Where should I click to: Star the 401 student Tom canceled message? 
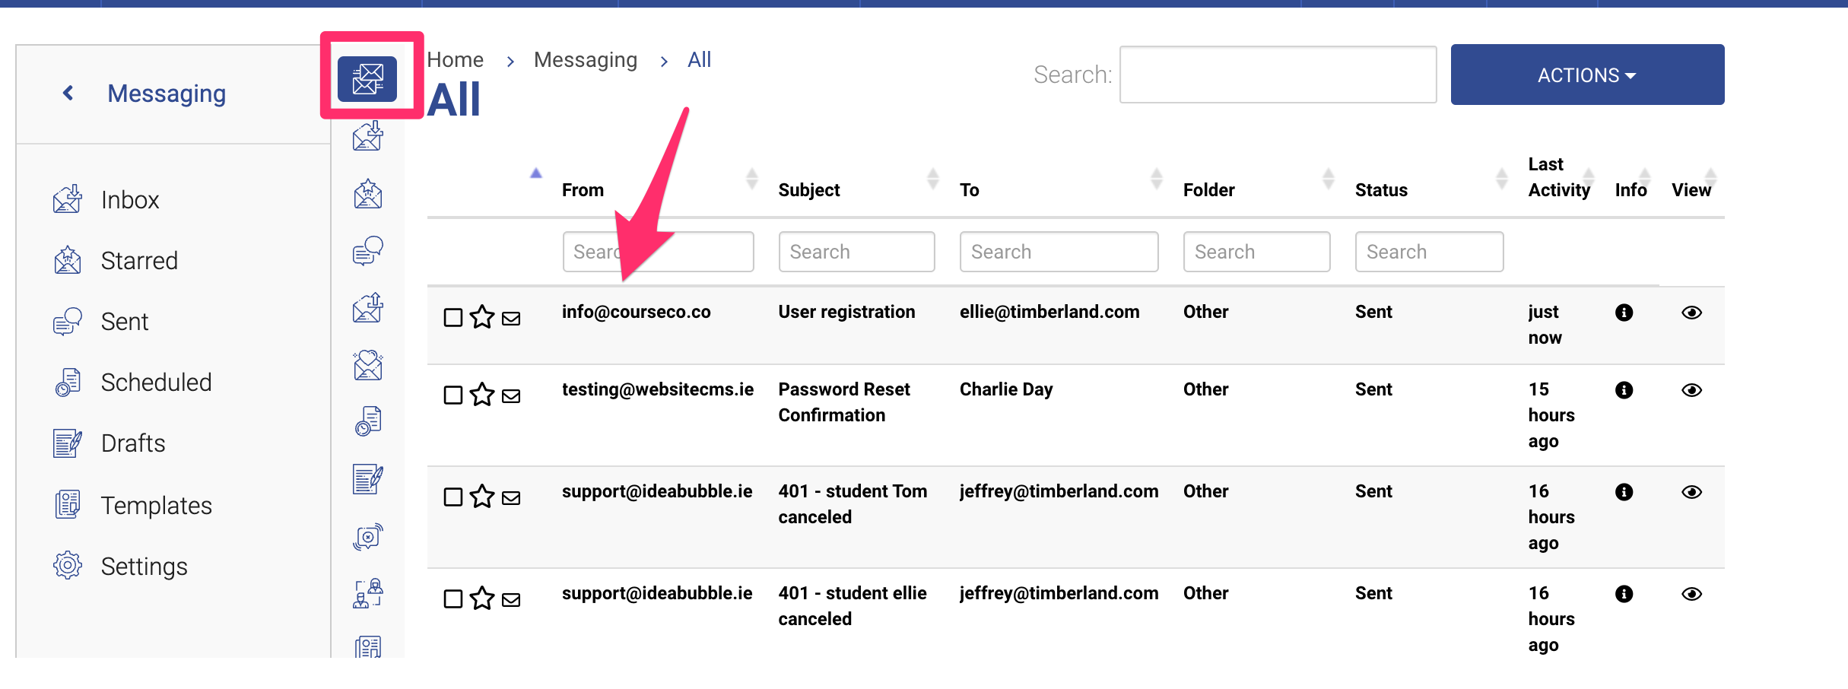[482, 497]
